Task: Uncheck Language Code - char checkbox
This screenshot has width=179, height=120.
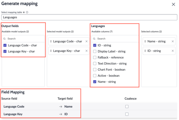Action: point(5,45)
